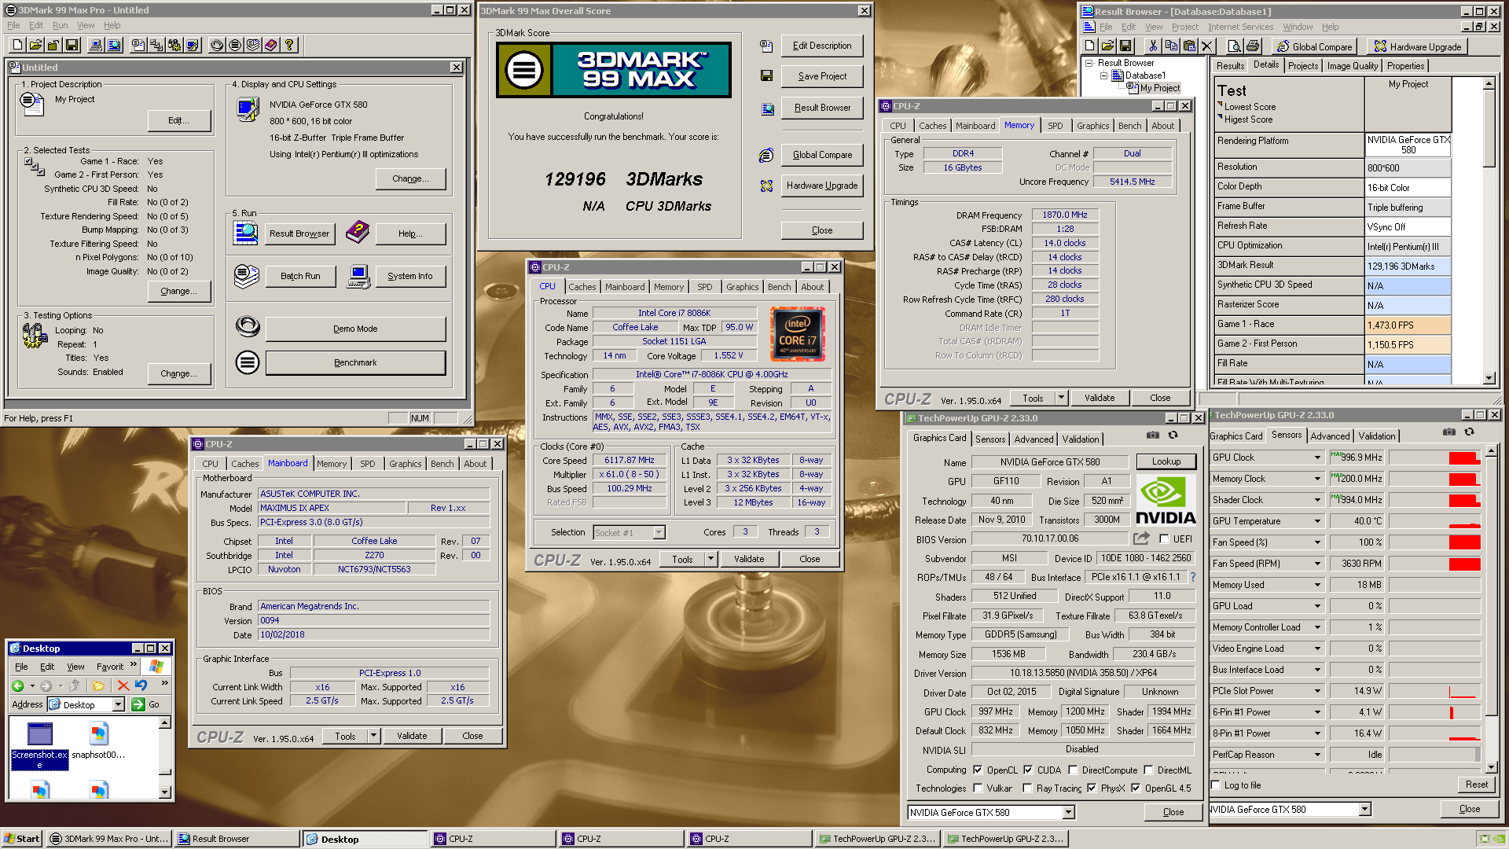Image resolution: width=1509 pixels, height=849 pixels.
Task: Click New project icon in 3DMark toolbar
Action: click(x=19, y=46)
